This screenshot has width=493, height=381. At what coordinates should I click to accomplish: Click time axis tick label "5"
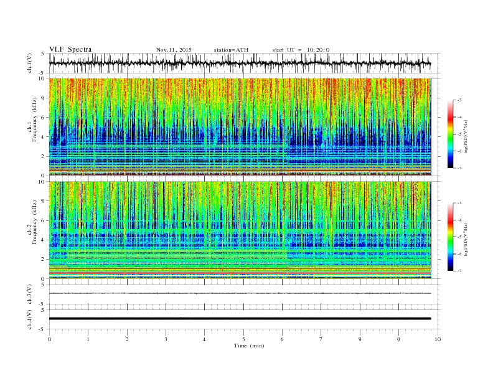[x=243, y=339]
